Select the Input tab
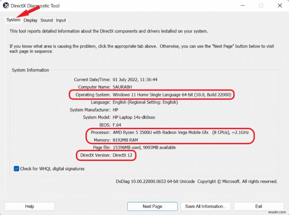The image size is (289, 215). click(61, 20)
